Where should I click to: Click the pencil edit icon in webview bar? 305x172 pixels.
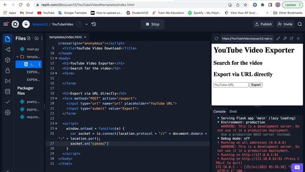coord(278,38)
